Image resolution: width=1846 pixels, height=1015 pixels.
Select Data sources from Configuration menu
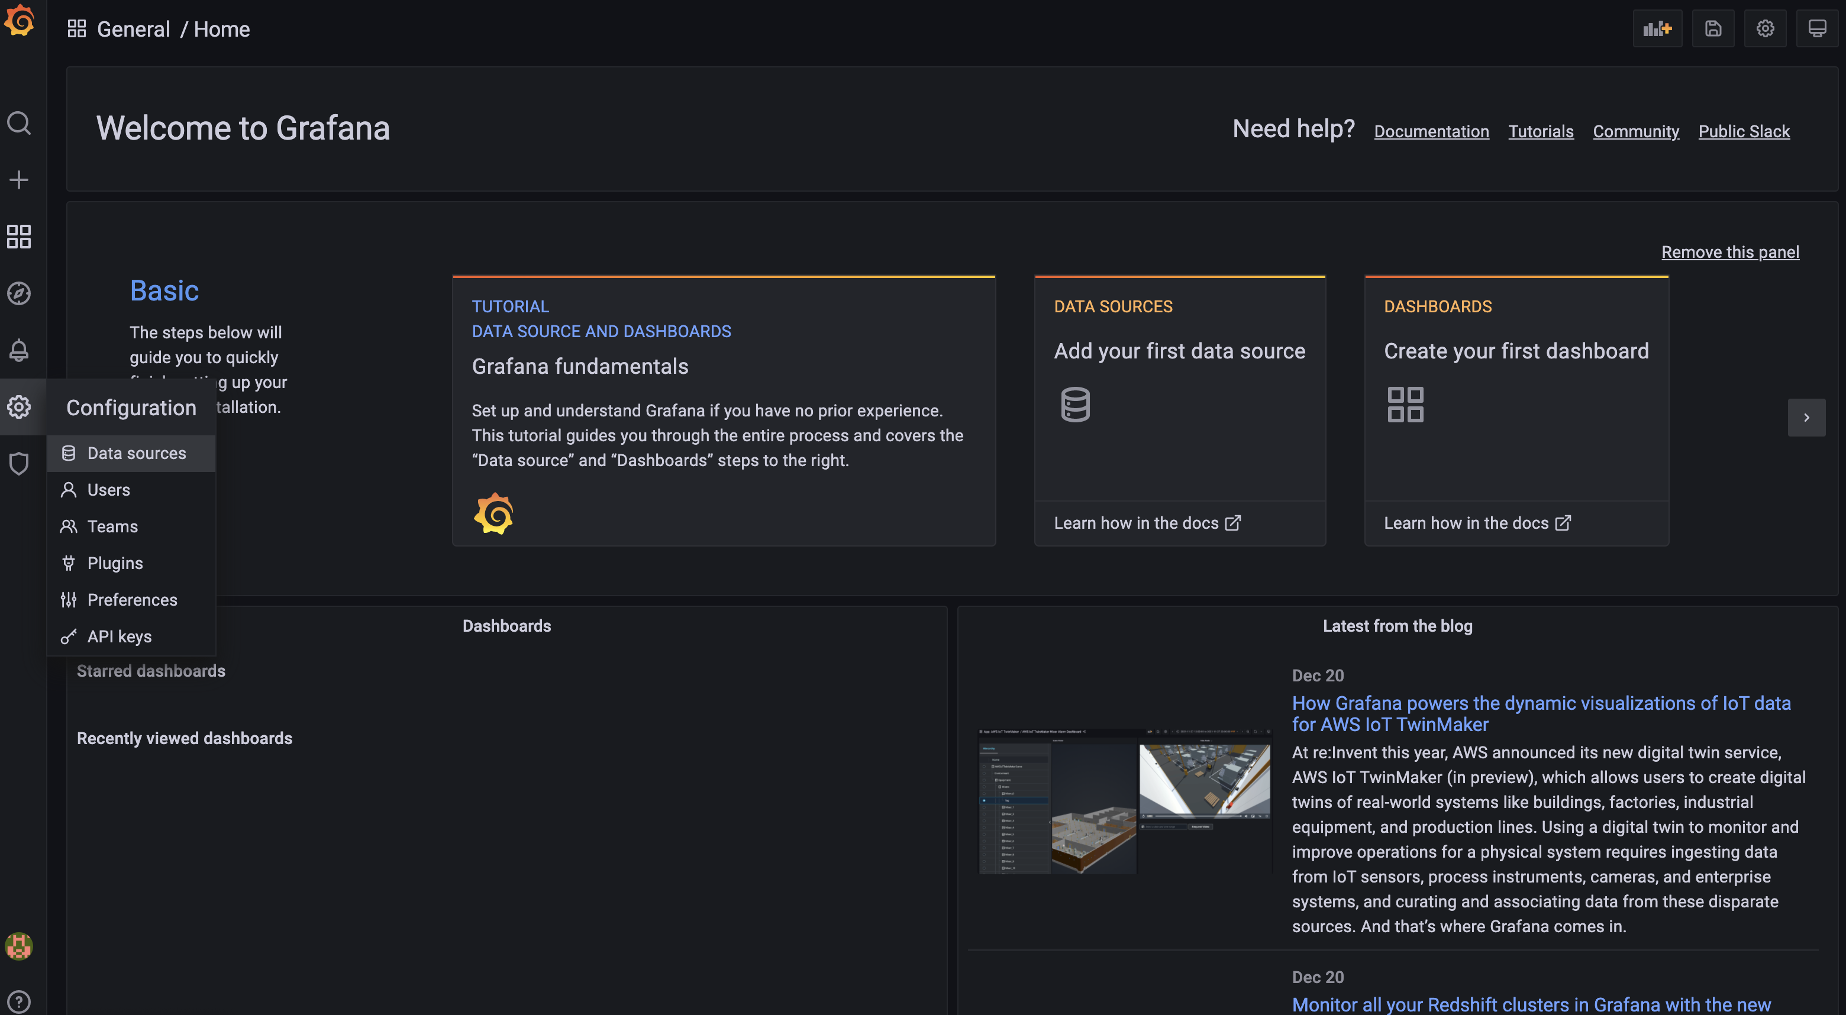pos(132,454)
